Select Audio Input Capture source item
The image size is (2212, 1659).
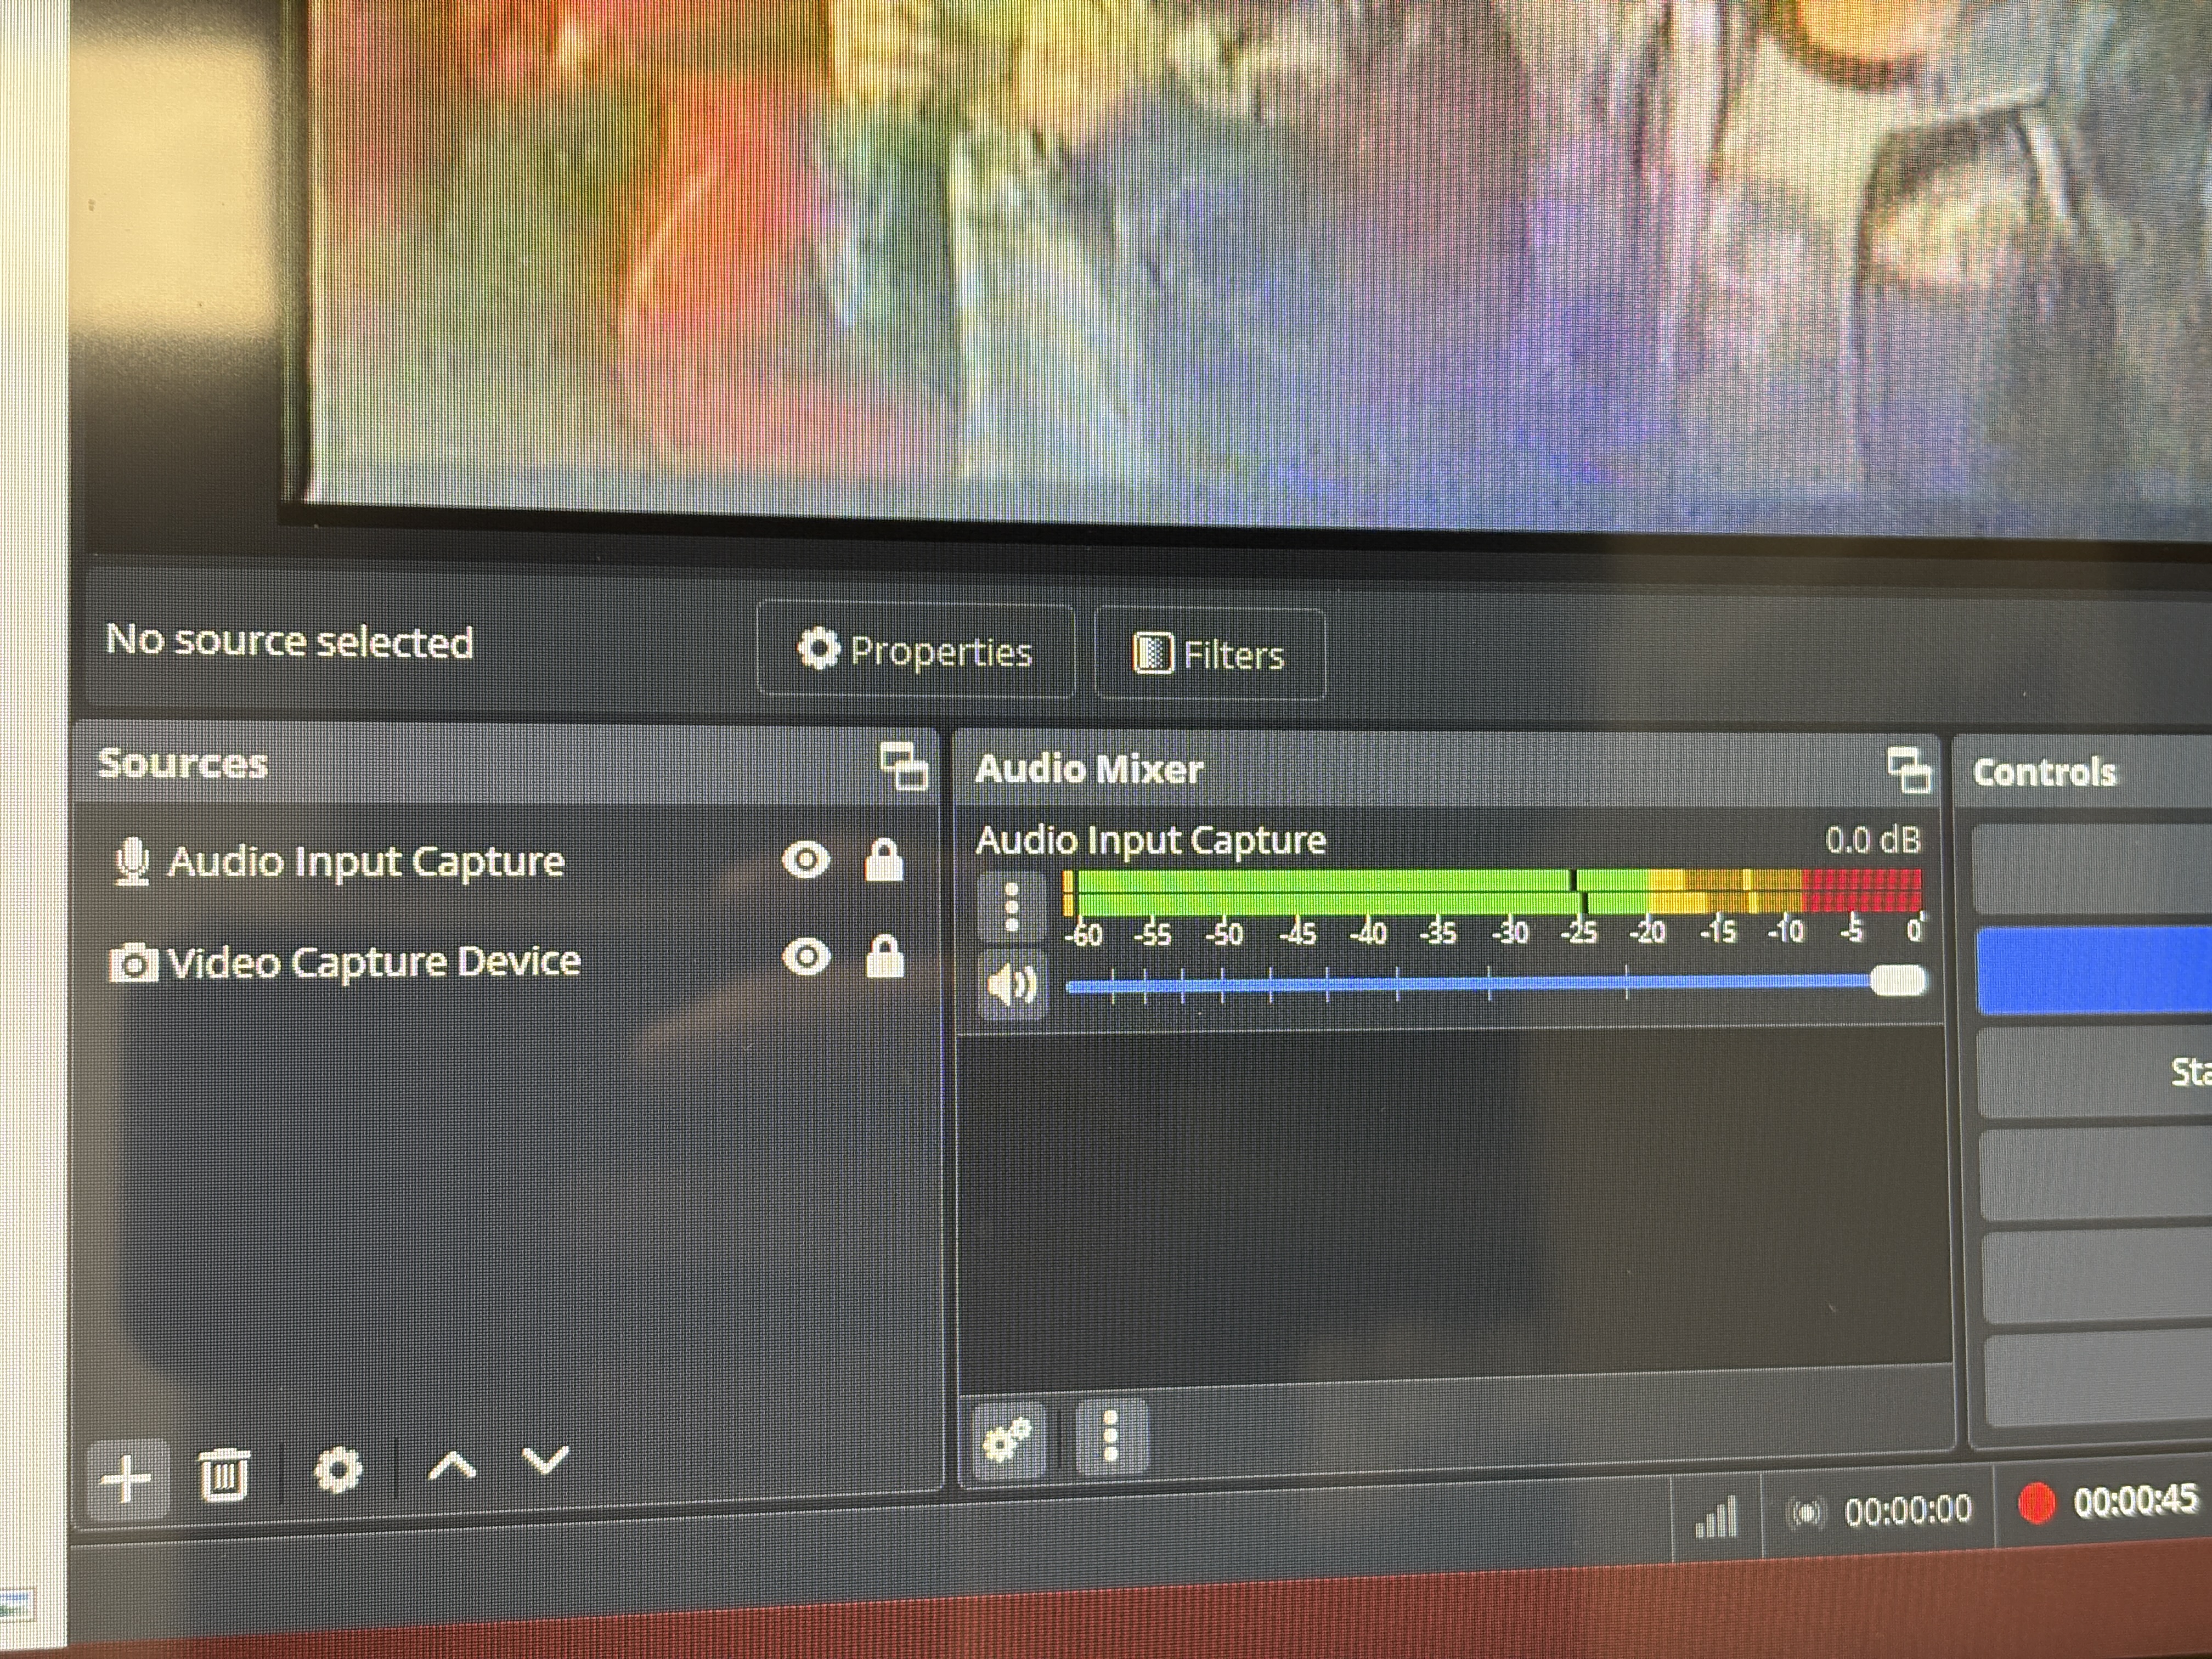point(365,862)
